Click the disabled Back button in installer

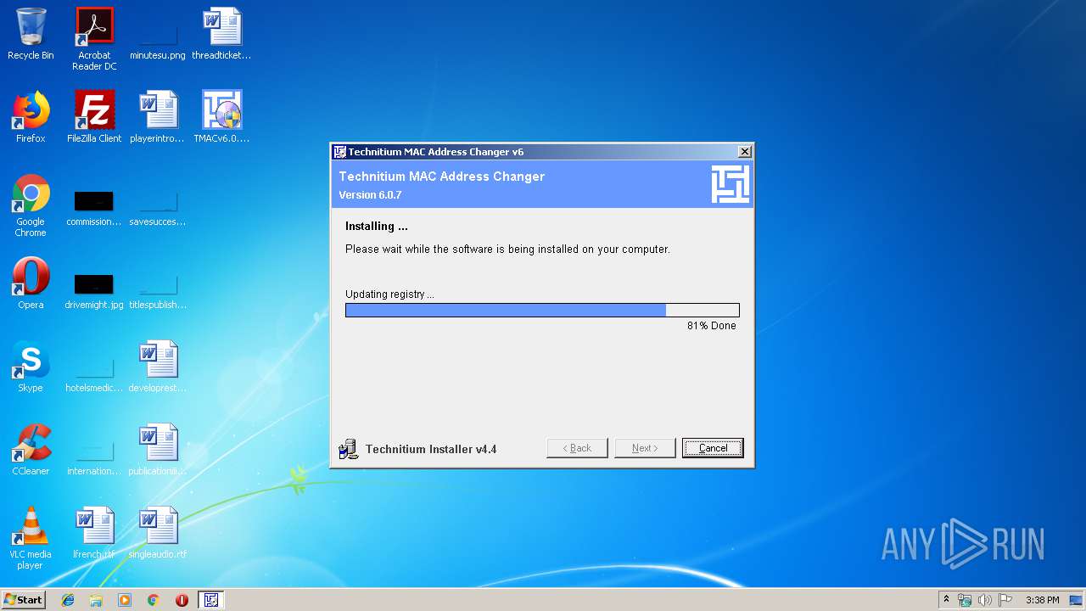click(x=577, y=448)
